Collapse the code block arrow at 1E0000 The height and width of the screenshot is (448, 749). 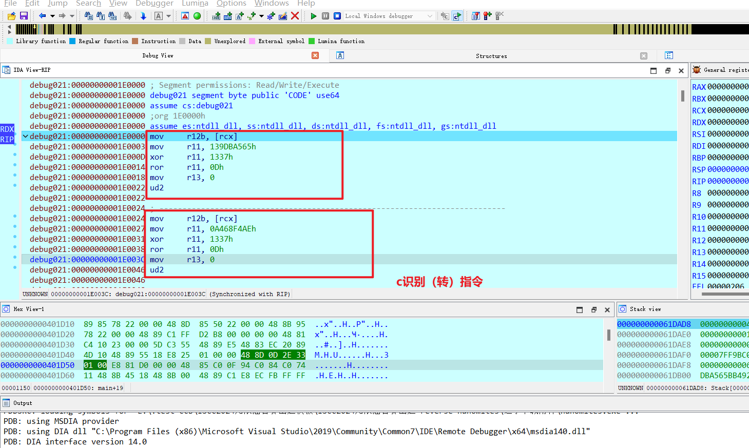(x=25, y=136)
